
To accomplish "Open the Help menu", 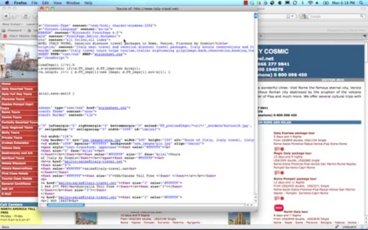I will click(88, 3).
